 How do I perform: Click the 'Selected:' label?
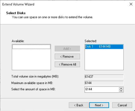pyautogui.click(x=91, y=41)
